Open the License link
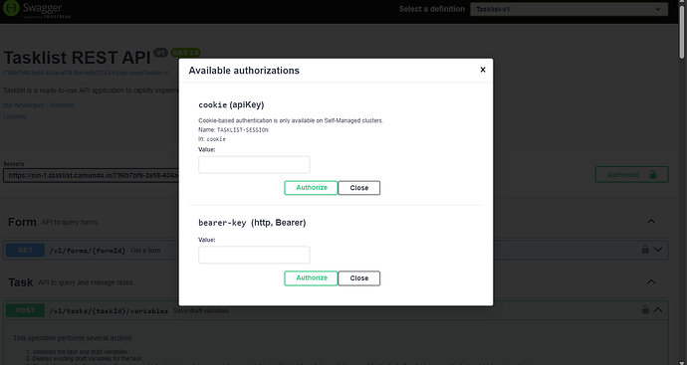The height and width of the screenshot is (365, 687). point(15,116)
